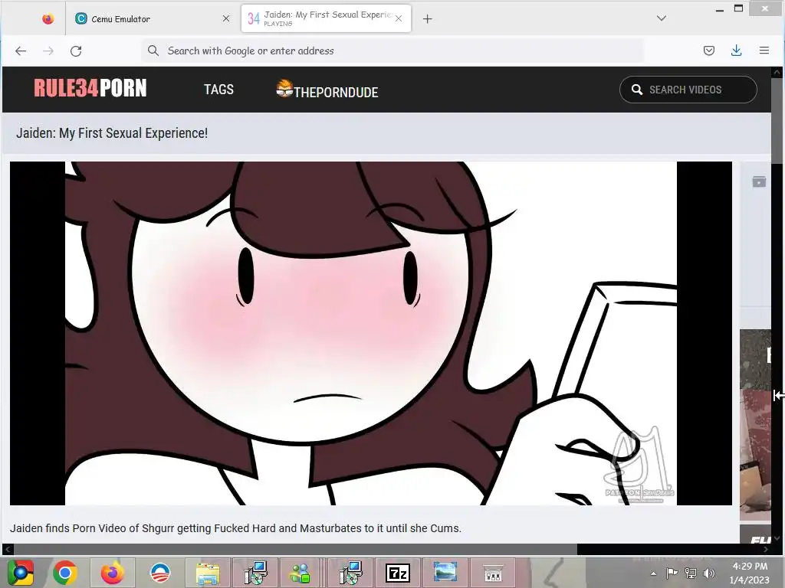Focus the SEARCH VIDEOS field
This screenshot has height=588, width=785.
coord(688,90)
